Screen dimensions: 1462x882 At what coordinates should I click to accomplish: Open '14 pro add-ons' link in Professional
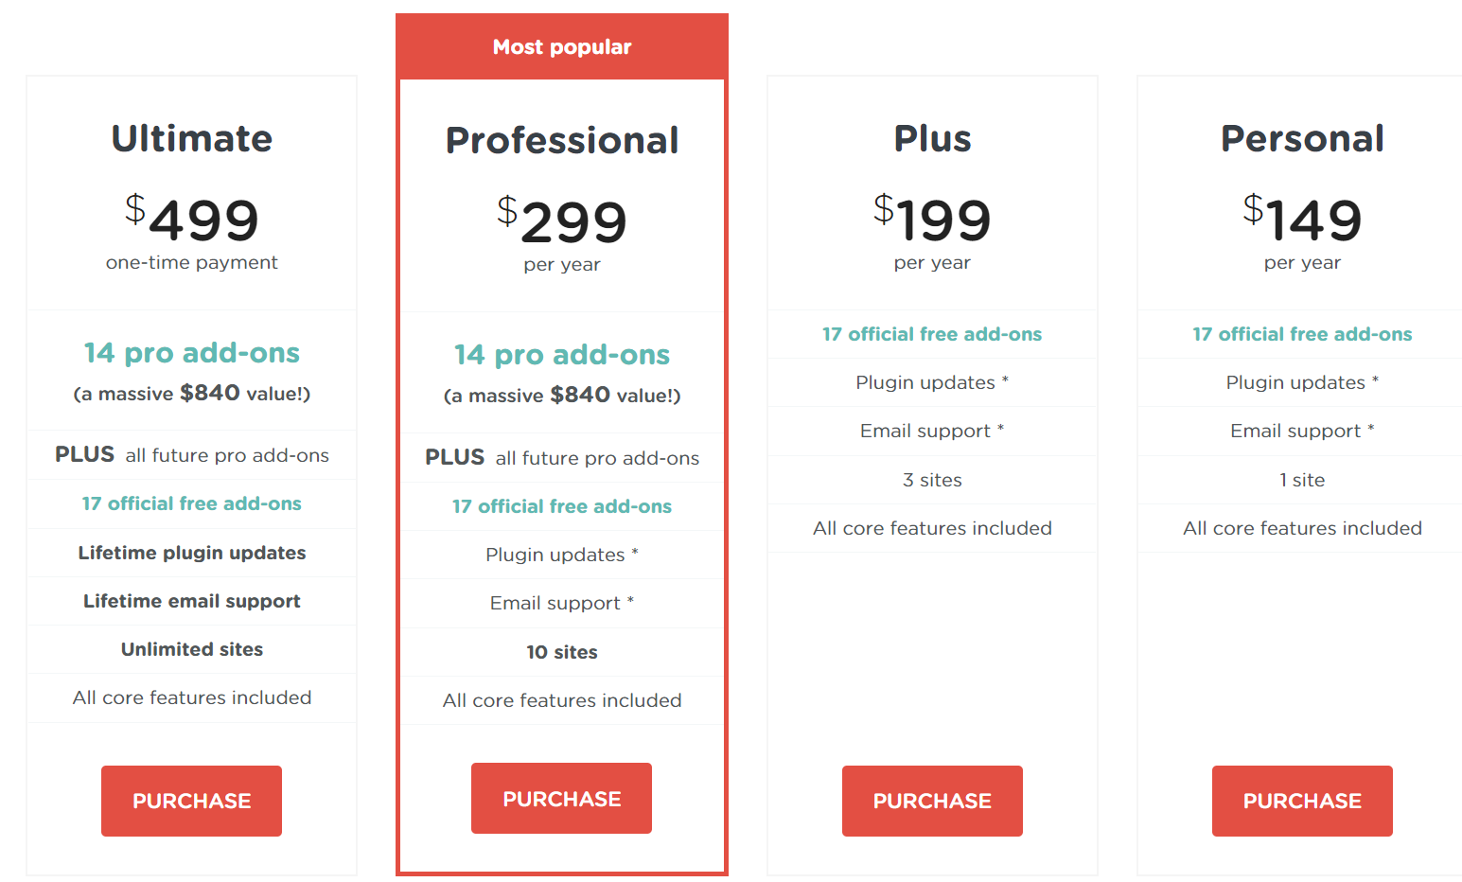pyautogui.click(x=561, y=355)
